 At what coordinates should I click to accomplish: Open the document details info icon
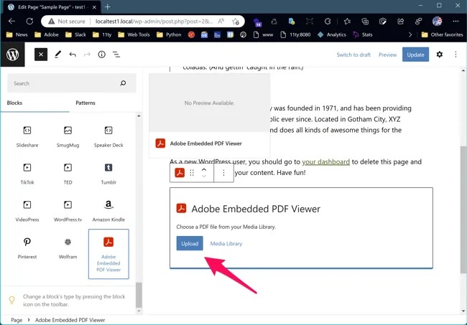coord(101,55)
